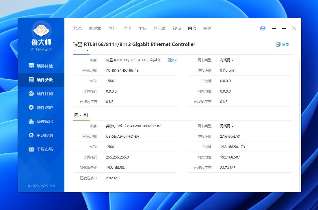Switch to the 总览 tab
Image resolution: width=318 pixels, height=210 pixels.
pyautogui.click(x=78, y=28)
